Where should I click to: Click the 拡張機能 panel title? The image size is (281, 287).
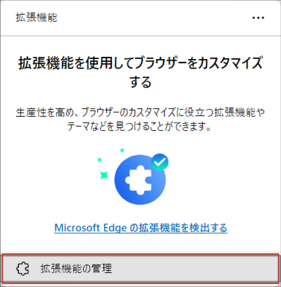[37, 18]
